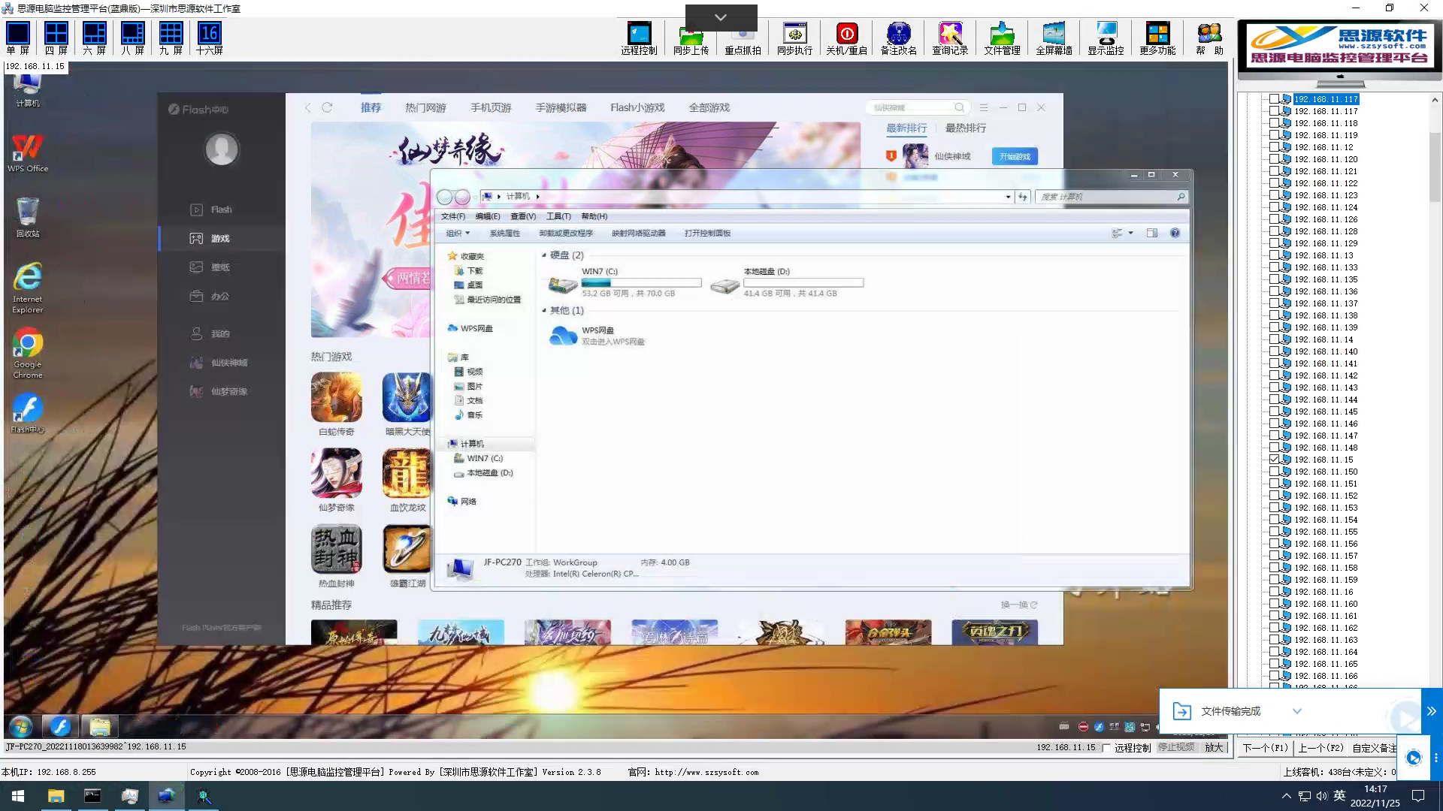Switch to six screen (六屏) view
1443x811 pixels.
(95, 38)
